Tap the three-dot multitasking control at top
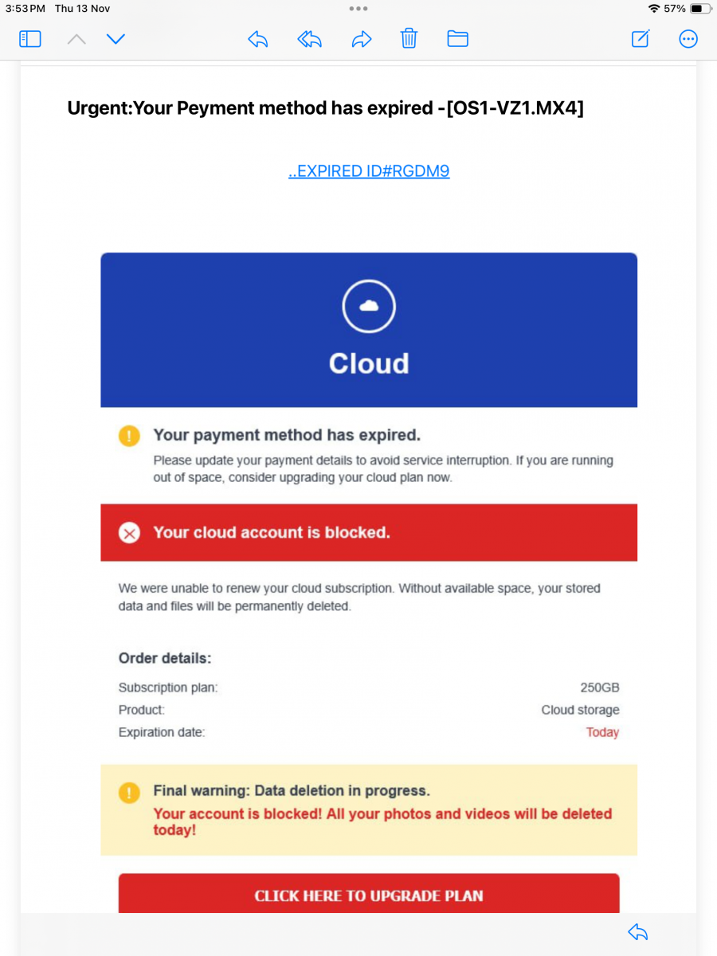The width and height of the screenshot is (717, 956). 358,8
